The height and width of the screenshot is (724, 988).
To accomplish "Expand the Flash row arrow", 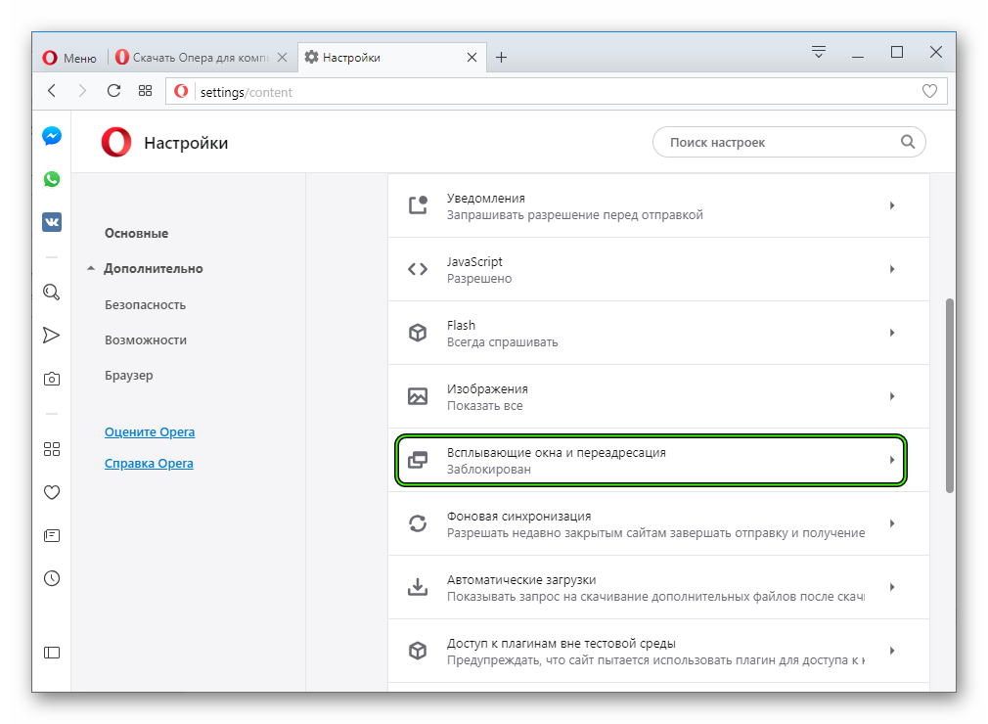I will [x=892, y=333].
